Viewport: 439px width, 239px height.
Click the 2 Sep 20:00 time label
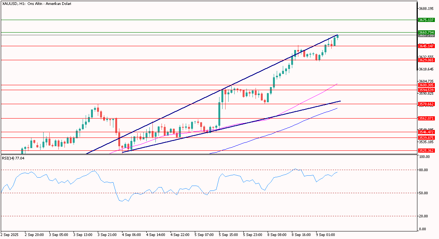(x=34, y=235)
